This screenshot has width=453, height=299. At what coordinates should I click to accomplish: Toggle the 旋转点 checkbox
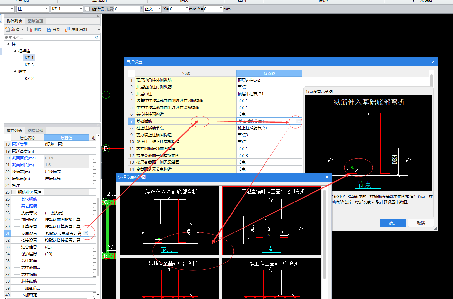coord(87,9)
